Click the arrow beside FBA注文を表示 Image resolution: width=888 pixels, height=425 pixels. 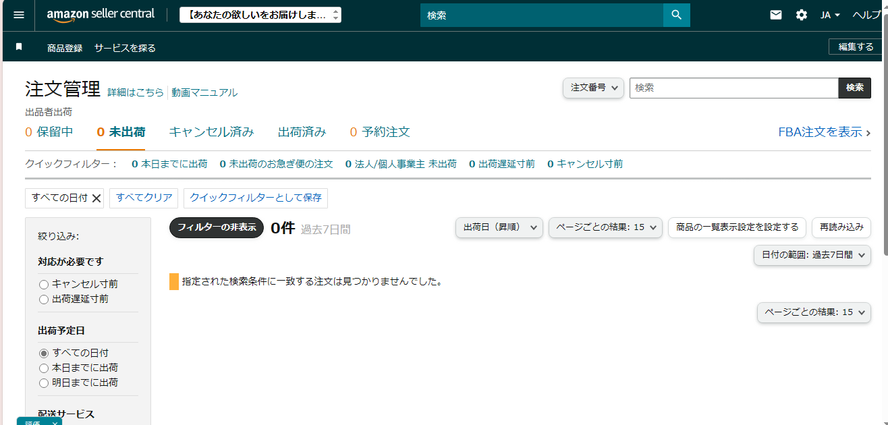point(868,133)
